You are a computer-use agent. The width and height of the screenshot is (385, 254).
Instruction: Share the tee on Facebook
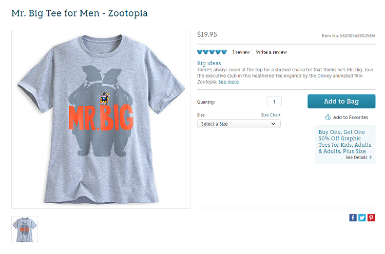tap(353, 218)
